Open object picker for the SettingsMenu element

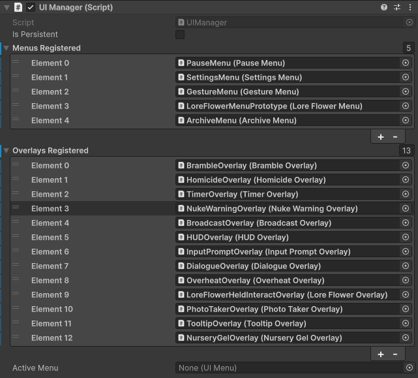coord(406,77)
